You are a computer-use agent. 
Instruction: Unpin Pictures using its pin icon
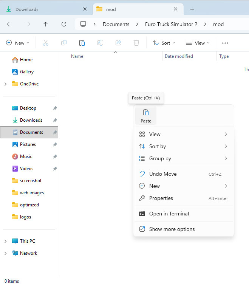coord(55,144)
